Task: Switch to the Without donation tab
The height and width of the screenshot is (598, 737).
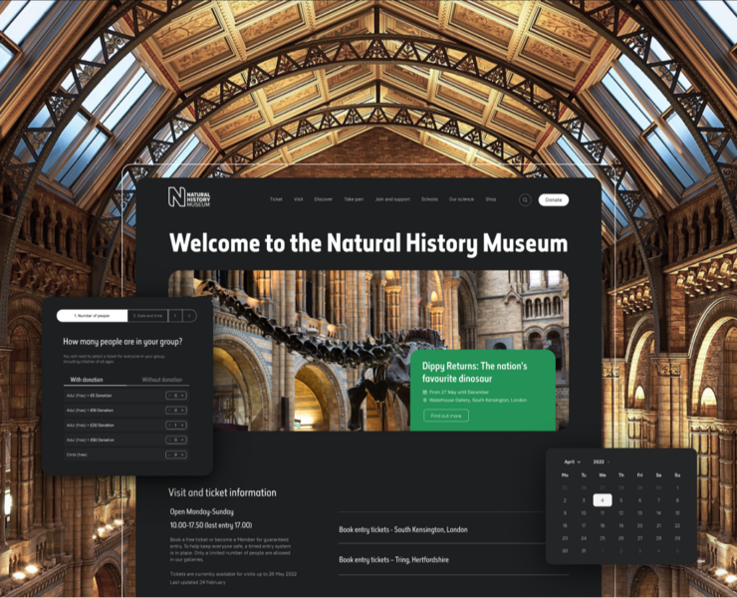Action: 161,380
